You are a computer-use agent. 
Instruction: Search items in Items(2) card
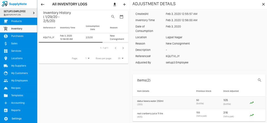pyautogui.click(x=259, y=80)
